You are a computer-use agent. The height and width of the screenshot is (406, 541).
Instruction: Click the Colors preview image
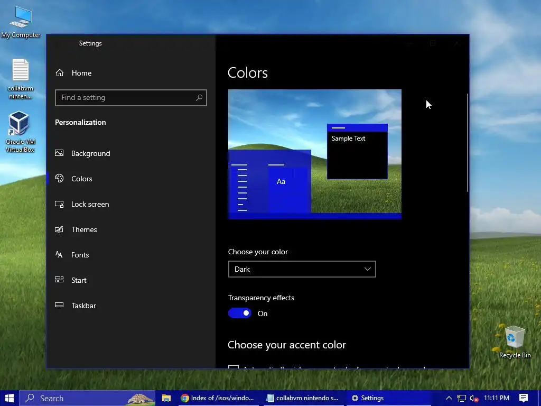pyautogui.click(x=315, y=154)
